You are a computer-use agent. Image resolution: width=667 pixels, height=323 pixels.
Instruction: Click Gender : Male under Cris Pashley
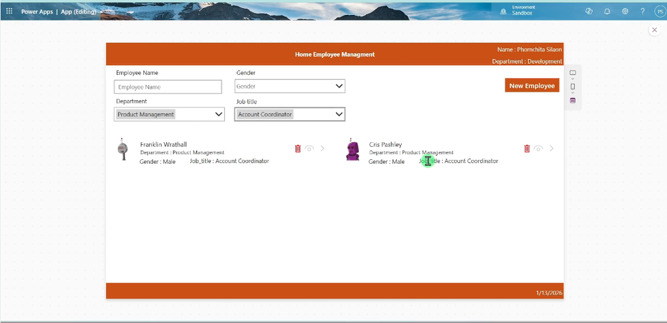pyautogui.click(x=386, y=162)
